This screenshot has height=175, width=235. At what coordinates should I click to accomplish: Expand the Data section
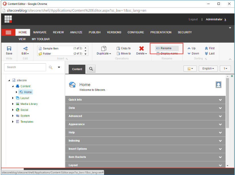tap(145, 108)
